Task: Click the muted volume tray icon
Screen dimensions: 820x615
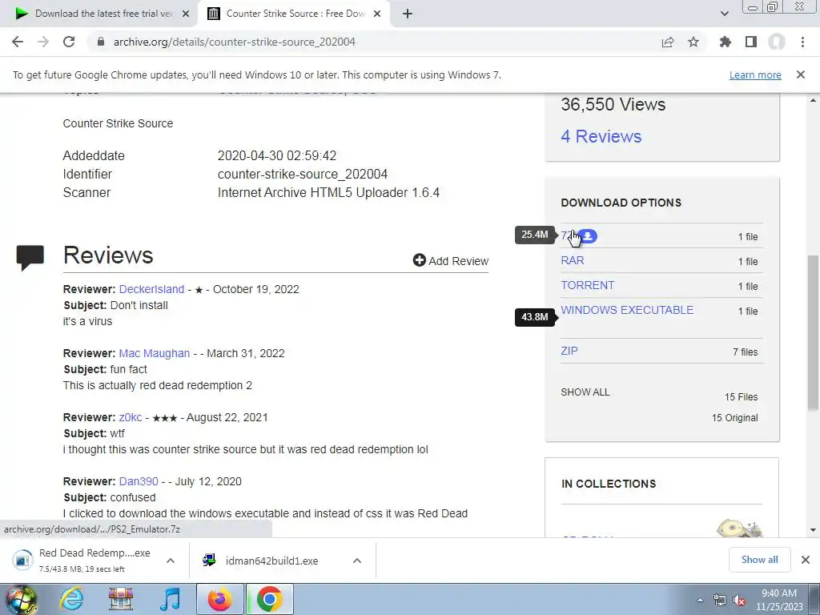Action: [x=739, y=601]
